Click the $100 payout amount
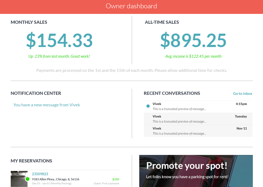The image size is (263, 187). click(115, 179)
